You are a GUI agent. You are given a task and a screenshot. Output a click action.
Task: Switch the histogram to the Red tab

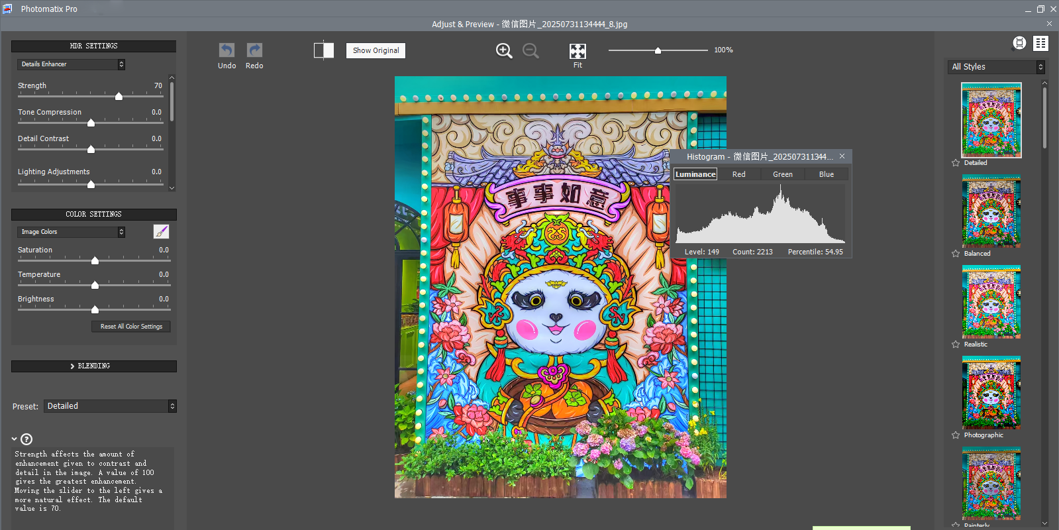[x=738, y=174]
